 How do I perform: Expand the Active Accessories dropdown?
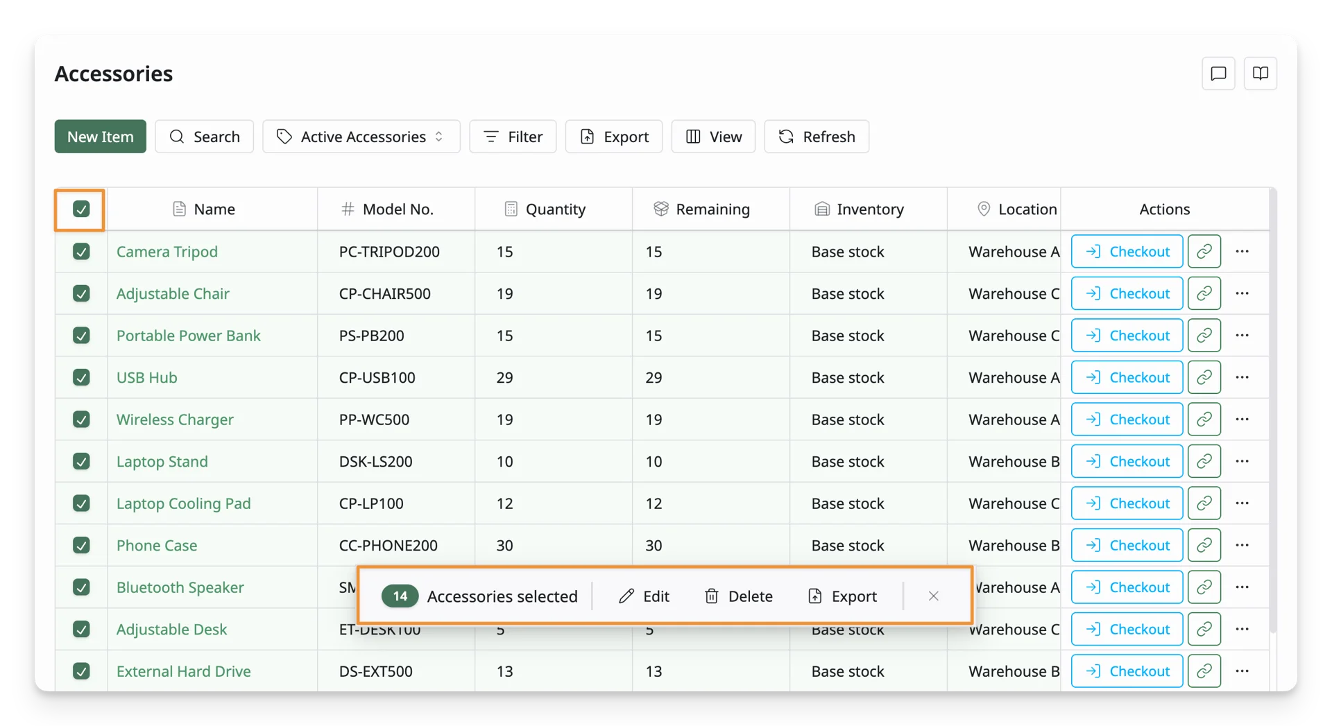pyautogui.click(x=361, y=137)
